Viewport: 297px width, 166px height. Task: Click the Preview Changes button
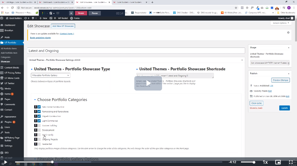280,80
